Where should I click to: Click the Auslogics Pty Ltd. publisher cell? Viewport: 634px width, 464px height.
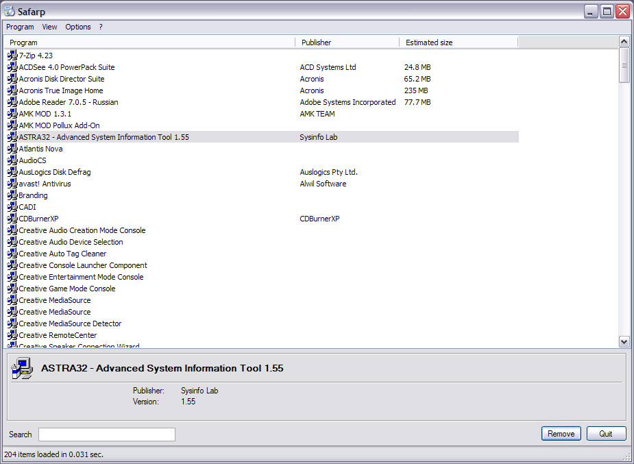329,172
